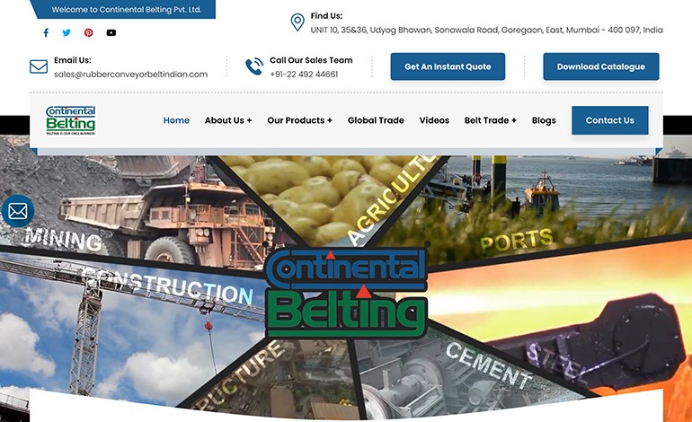Click the sales@rubberconveyorbeltindian.com email link
Screen dimensions: 692x422
[130, 75]
